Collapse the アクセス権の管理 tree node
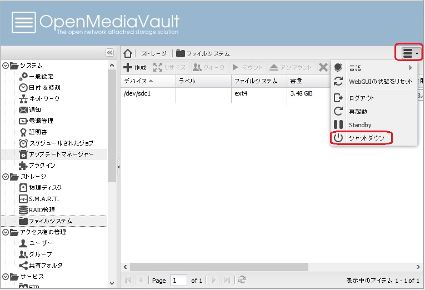Viewport: 425px width, 290px height. click(6, 232)
